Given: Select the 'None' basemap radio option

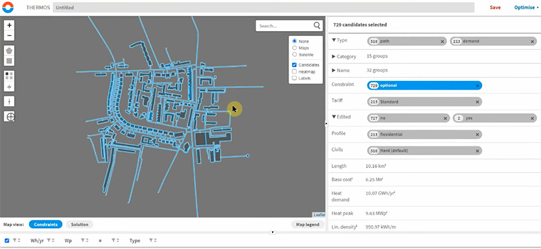Looking at the screenshot, I should [294, 41].
